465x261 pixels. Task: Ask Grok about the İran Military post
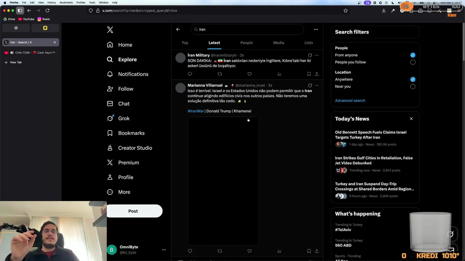pyautogui.click(x=310, y=55)
